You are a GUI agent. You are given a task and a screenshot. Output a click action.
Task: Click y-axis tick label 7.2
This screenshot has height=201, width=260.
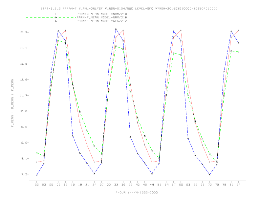(x=24, y=174)
